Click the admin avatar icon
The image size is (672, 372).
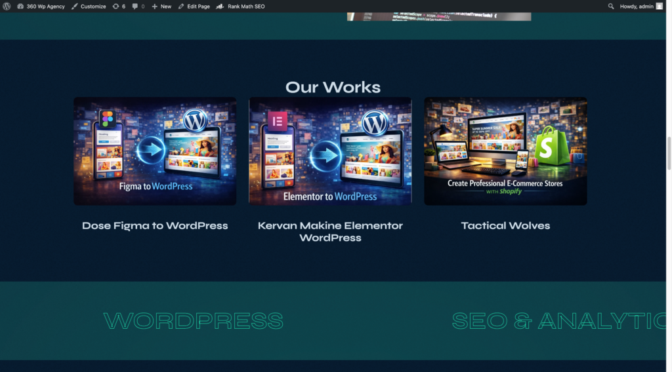click(x=660, y=7)
